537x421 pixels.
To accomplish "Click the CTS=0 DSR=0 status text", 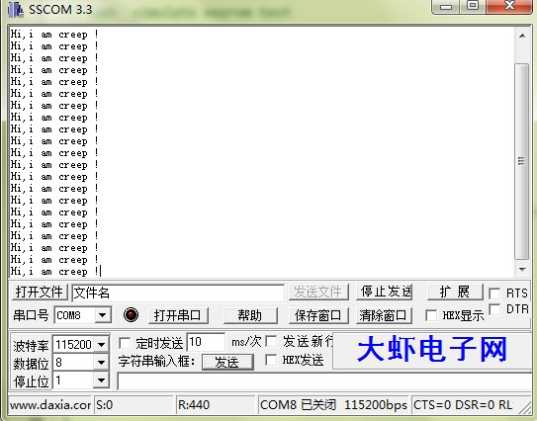I will 463,405.
